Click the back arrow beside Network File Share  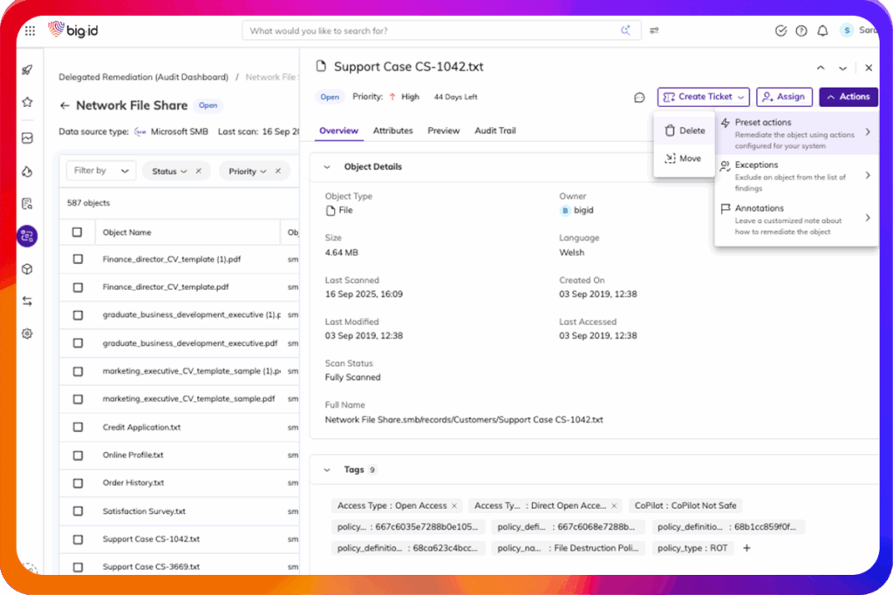pyautogui.click(x=65, y=105)
